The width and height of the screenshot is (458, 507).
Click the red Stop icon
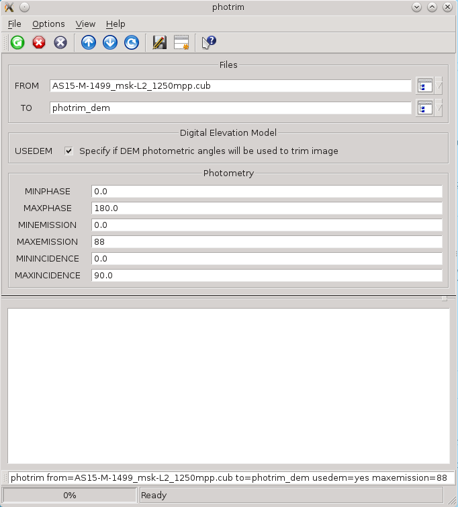click(x=39, y=42)
